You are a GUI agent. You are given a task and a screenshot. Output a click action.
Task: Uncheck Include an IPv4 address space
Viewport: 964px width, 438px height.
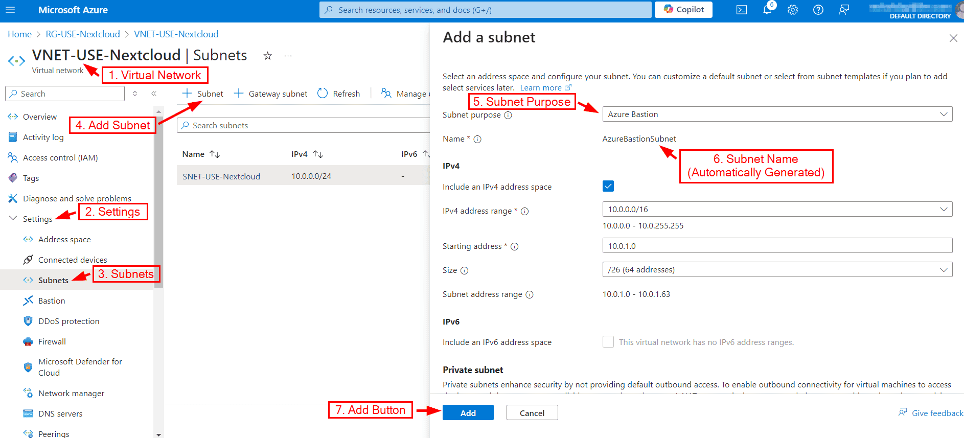pos(608,186)
